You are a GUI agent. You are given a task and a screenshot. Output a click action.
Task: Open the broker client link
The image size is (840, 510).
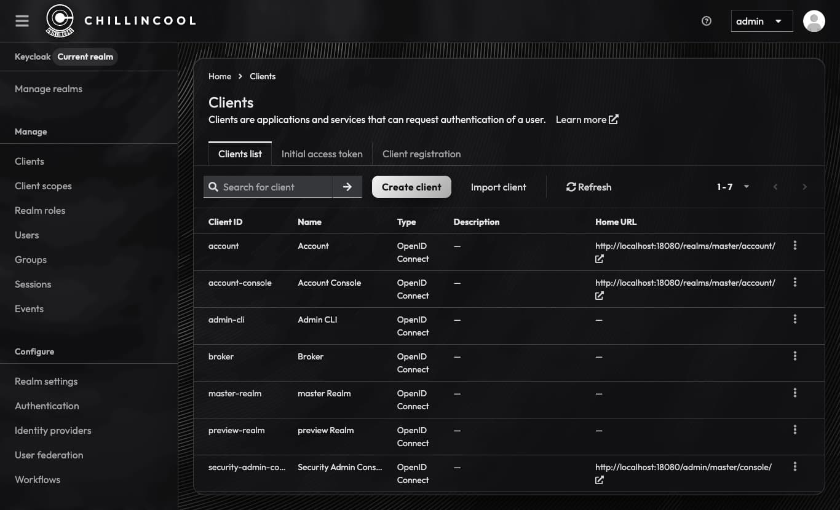coord(221,356)
